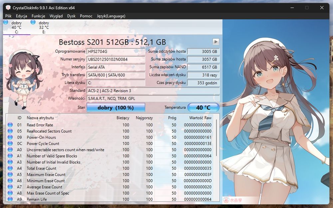
Task: Open the Pomoc menu
Action: coord(86,16)
